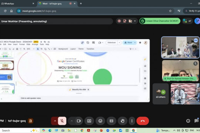The image size is (200, 133).
Task: Select Prof Dr Kanwal Ameen video tile
Action: (180, 71)
